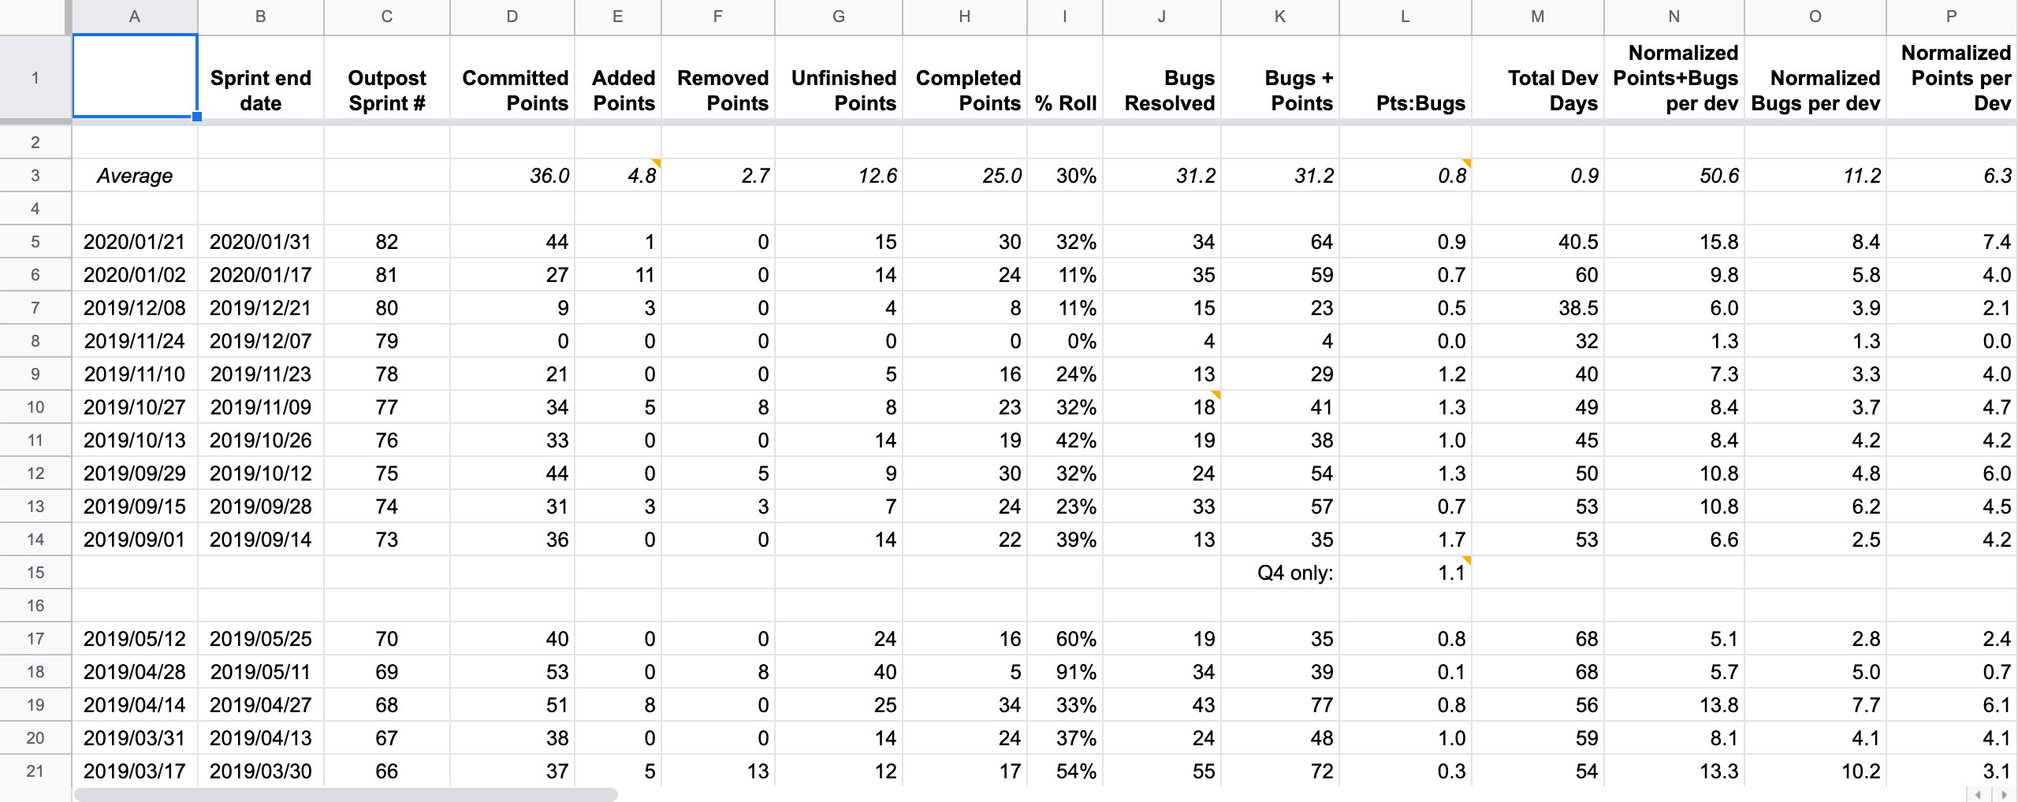This screenshot has width=2018, height=802.
Task: Click the scroll right arrow at bottom corner
Action: (x=2003, y=794)
